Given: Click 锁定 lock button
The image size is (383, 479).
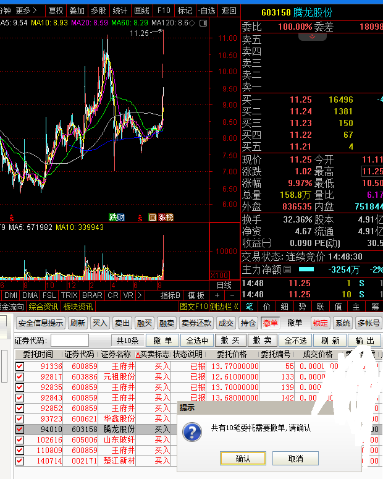Looking at the screenshot, I should click(321, 323).
